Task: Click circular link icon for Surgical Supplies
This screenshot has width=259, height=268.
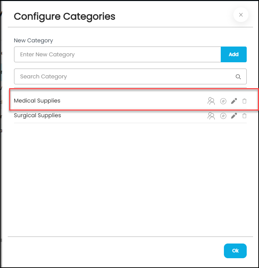Action: (223, 116)
